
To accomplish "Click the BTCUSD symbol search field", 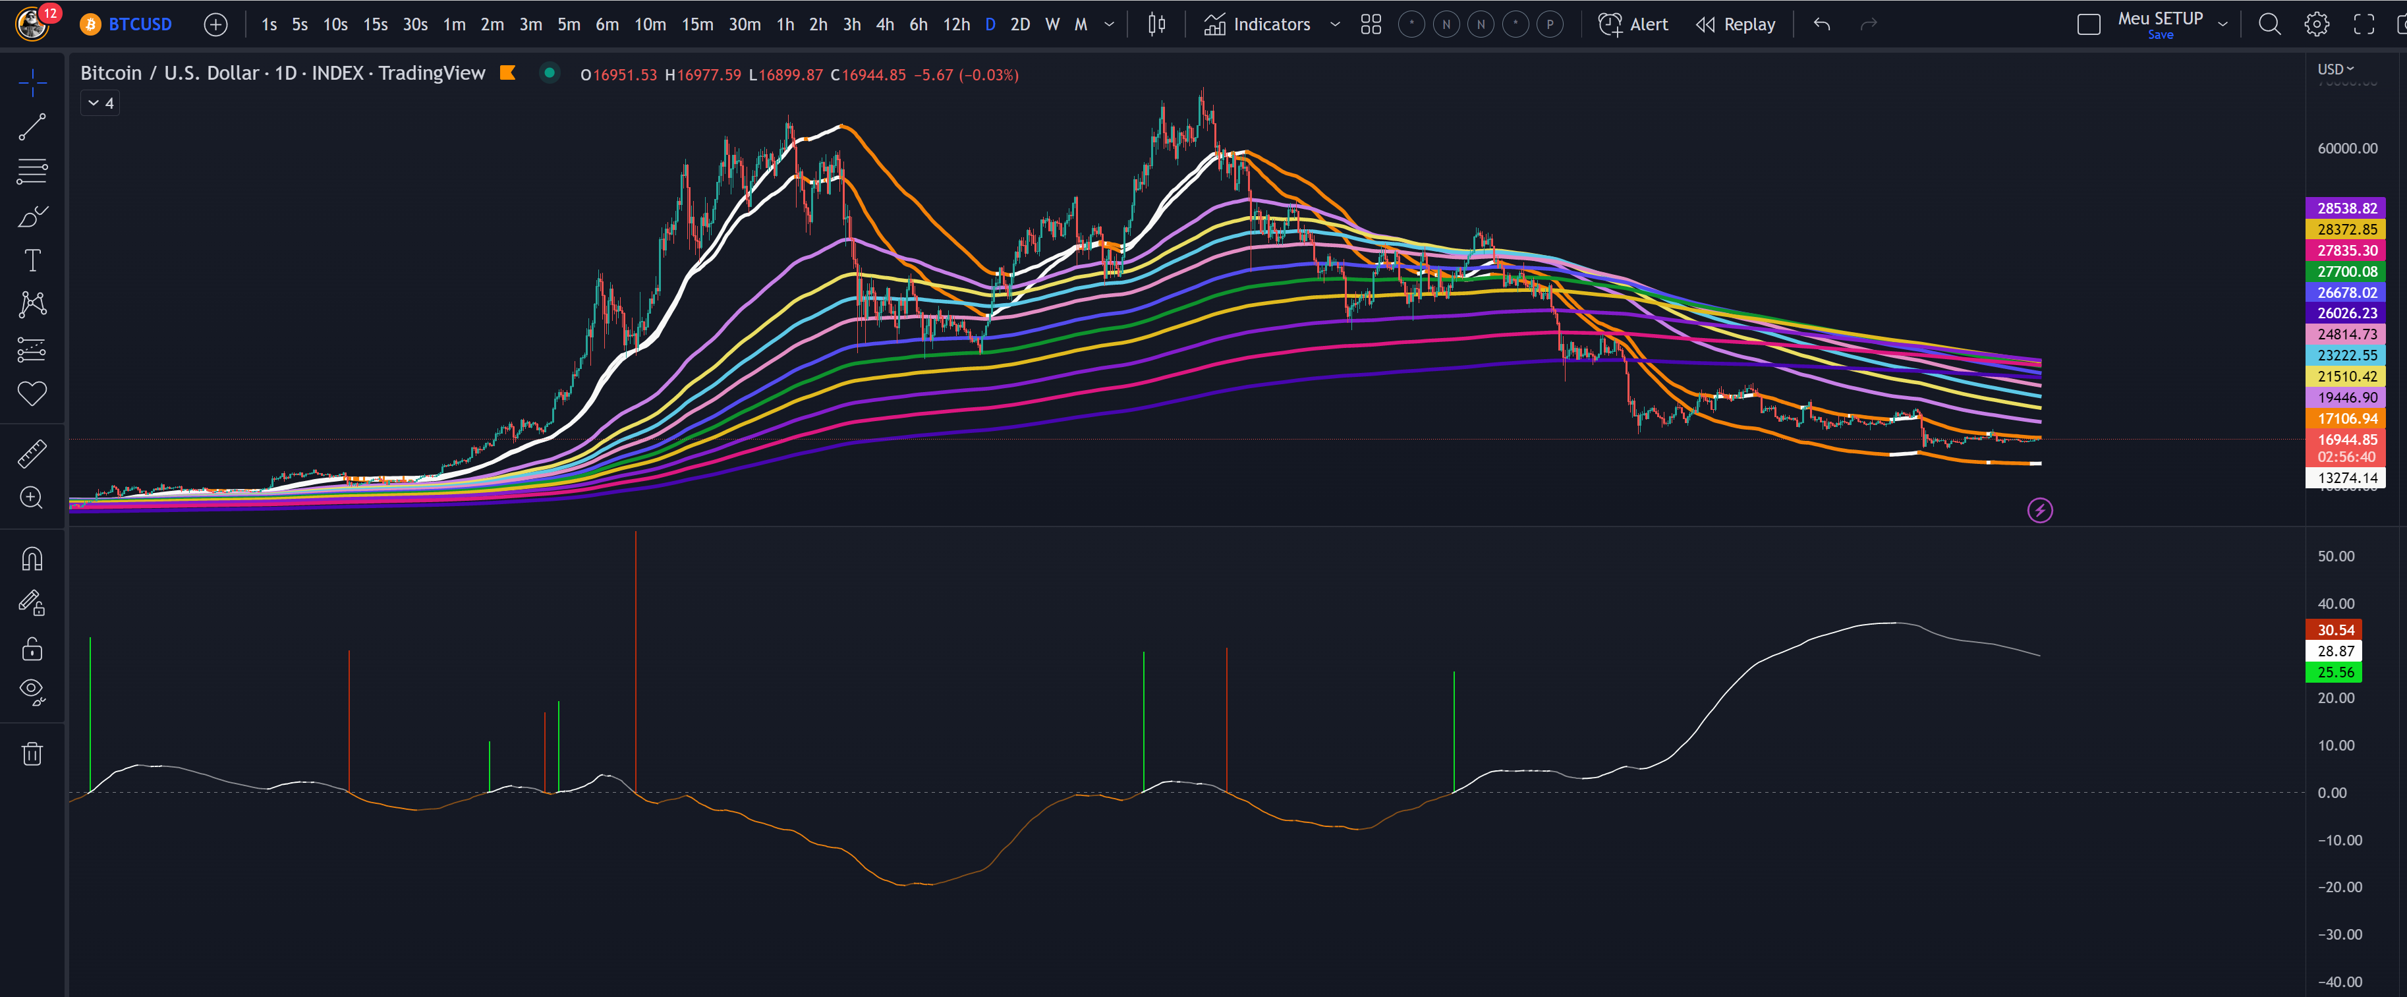I will tap(139, 24).
